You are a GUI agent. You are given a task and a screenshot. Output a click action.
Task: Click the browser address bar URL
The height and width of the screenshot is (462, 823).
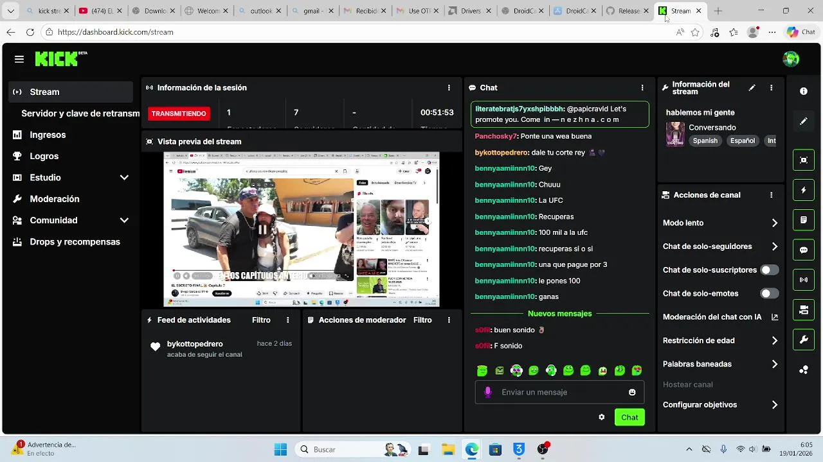tap(116, 32)
